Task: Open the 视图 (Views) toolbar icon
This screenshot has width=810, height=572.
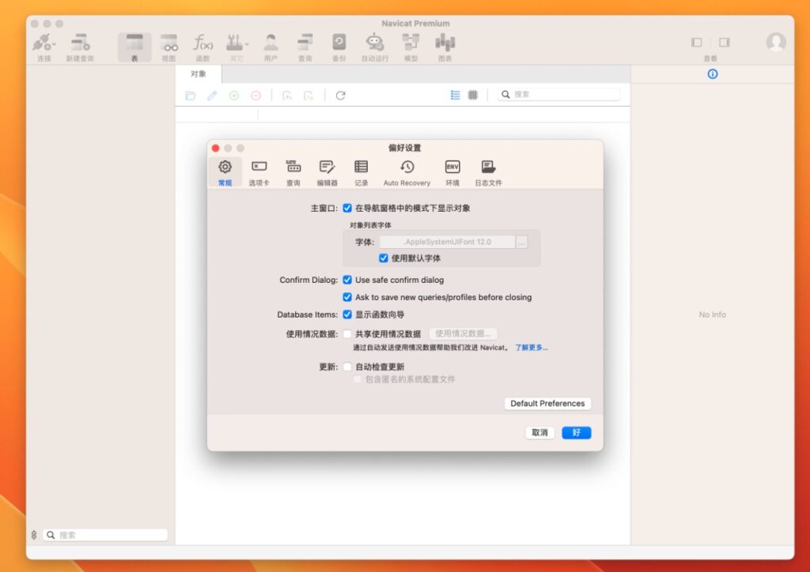Action: [168, 45]
